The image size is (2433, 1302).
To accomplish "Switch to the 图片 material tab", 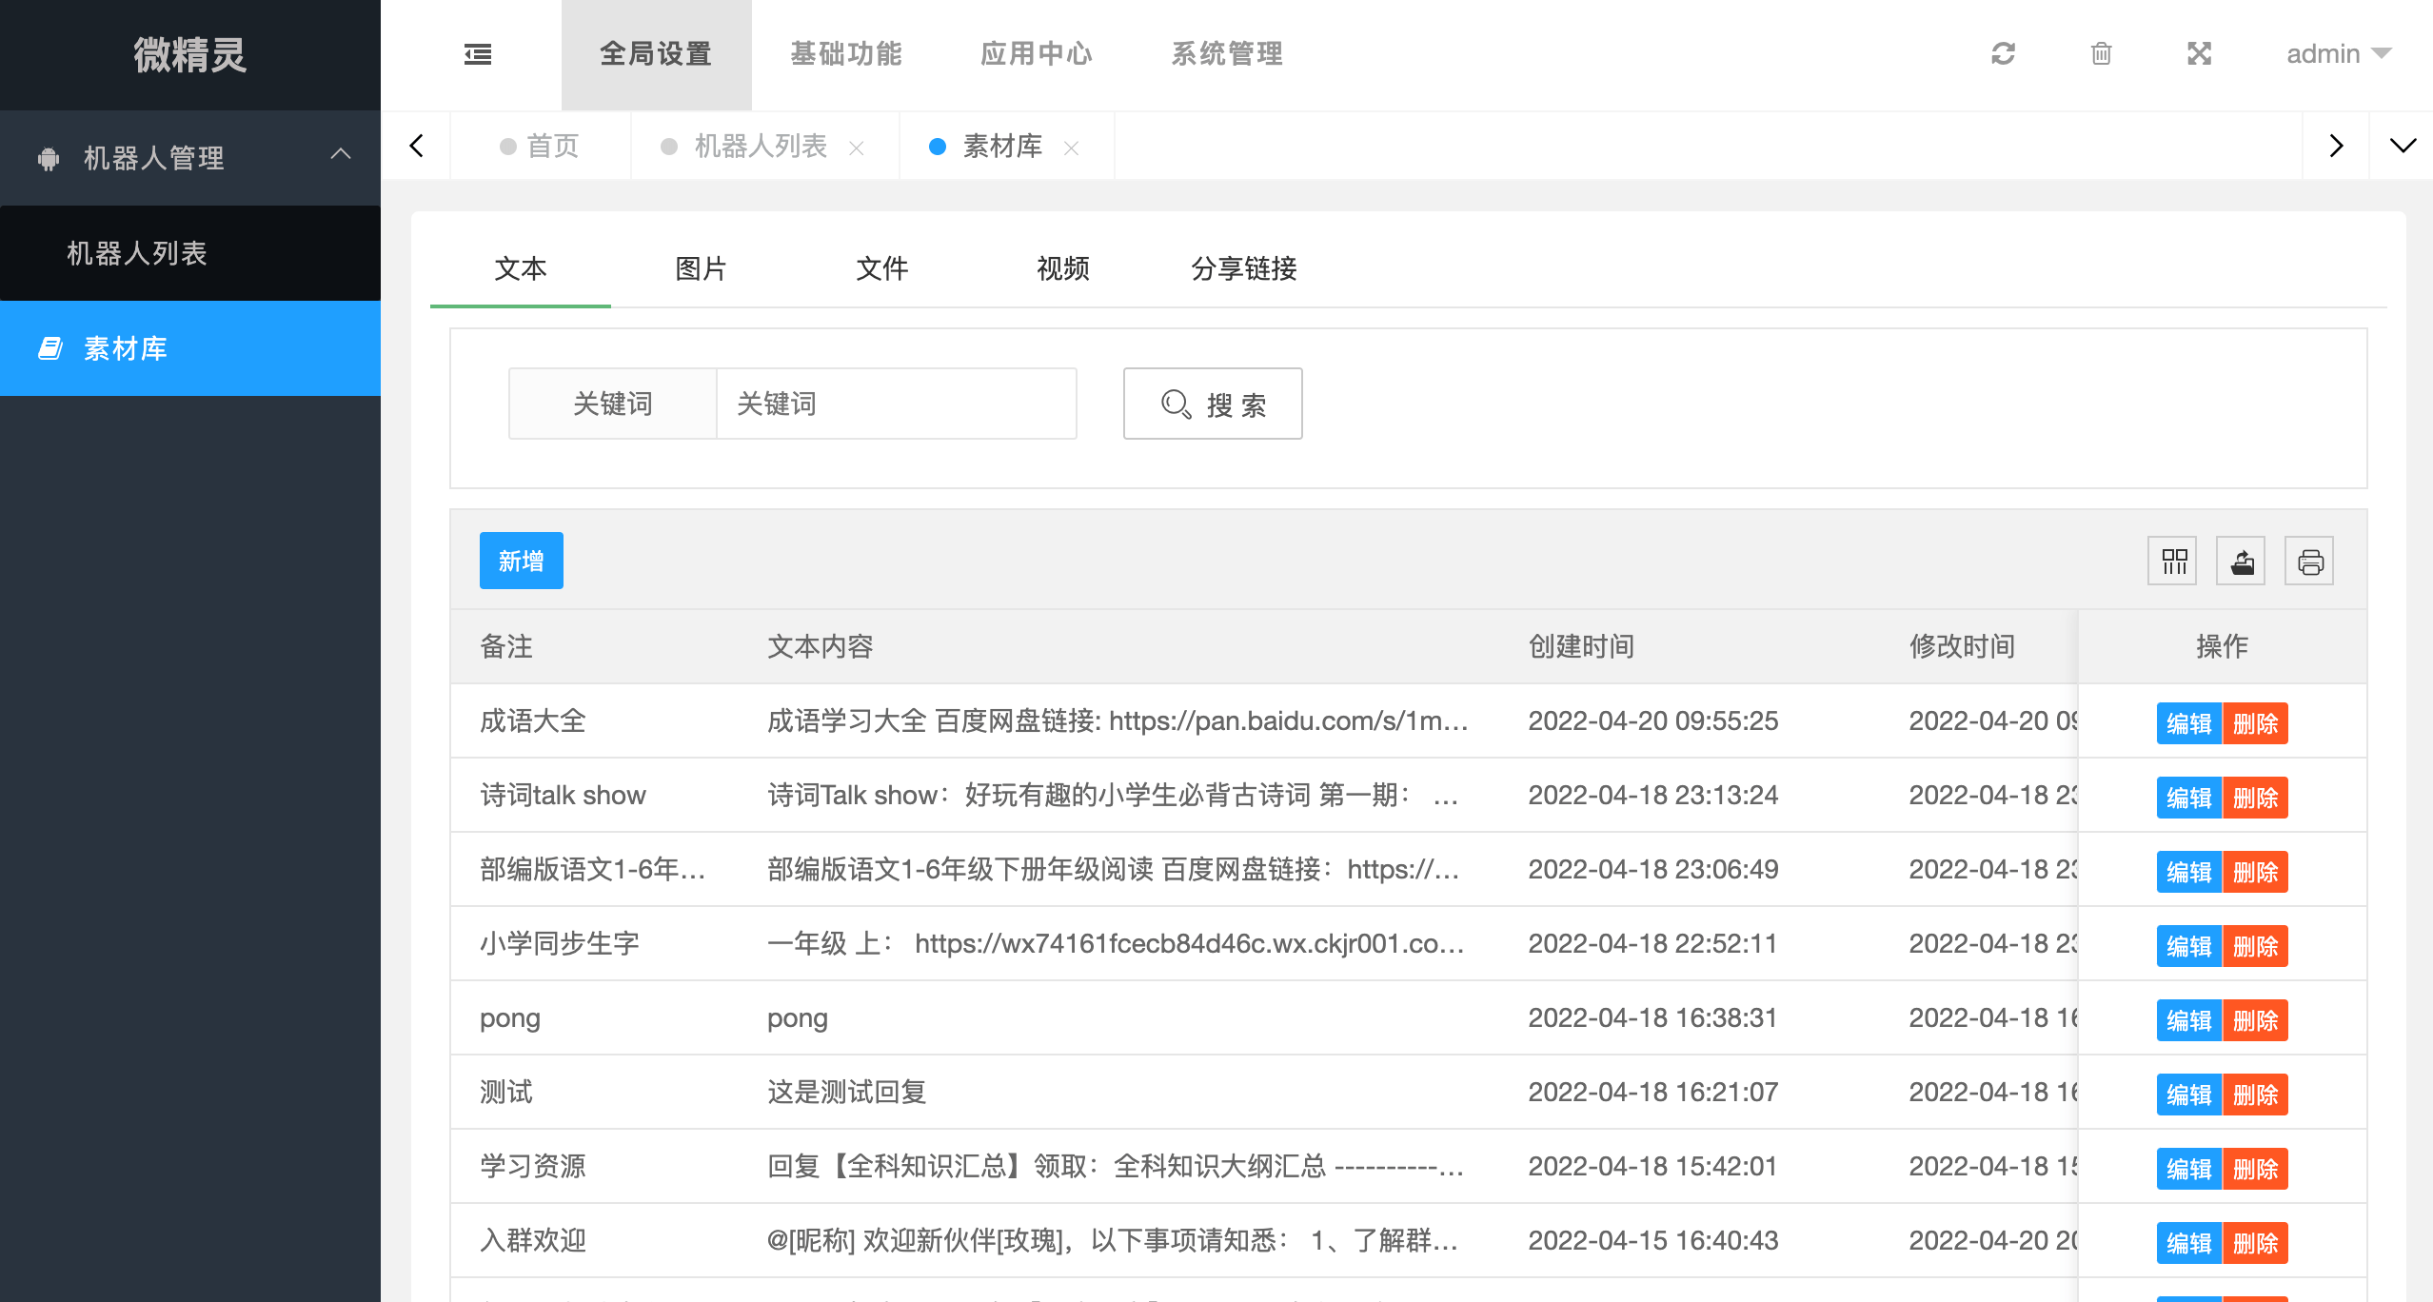I will click(701, 269).
